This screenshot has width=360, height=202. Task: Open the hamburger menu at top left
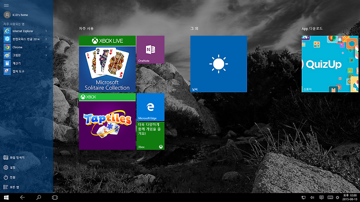[x=6, y=5]
